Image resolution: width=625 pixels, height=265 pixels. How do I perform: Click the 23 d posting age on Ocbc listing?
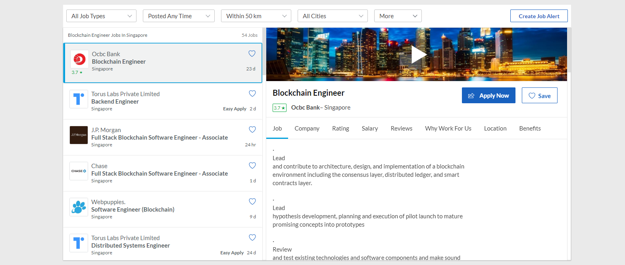(251, 68)
